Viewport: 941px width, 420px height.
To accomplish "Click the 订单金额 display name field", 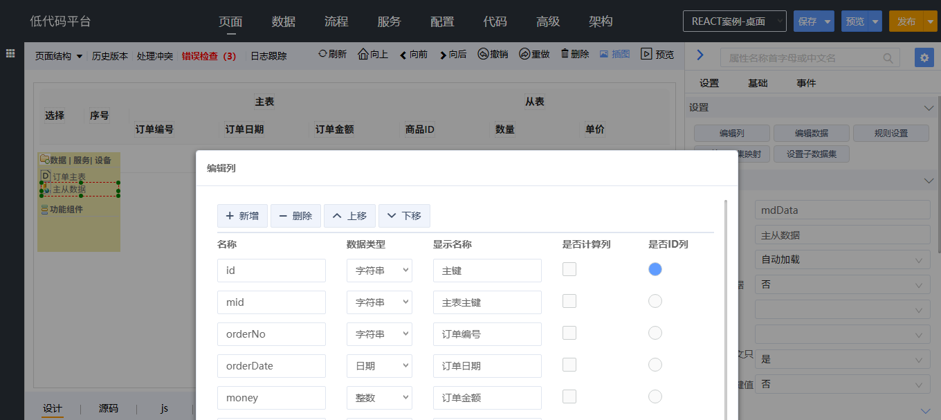I will click(487, 398).
